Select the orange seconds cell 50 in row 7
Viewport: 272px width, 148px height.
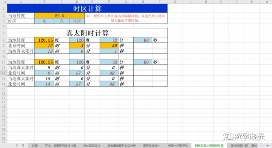[x=109, y=45]
